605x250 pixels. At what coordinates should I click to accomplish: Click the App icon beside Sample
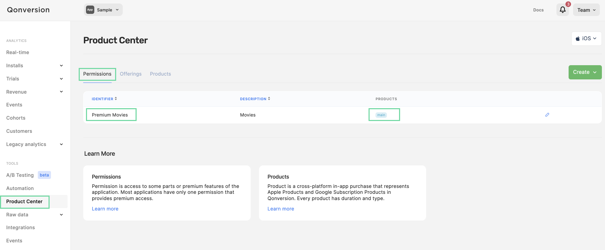coord(90,10)
